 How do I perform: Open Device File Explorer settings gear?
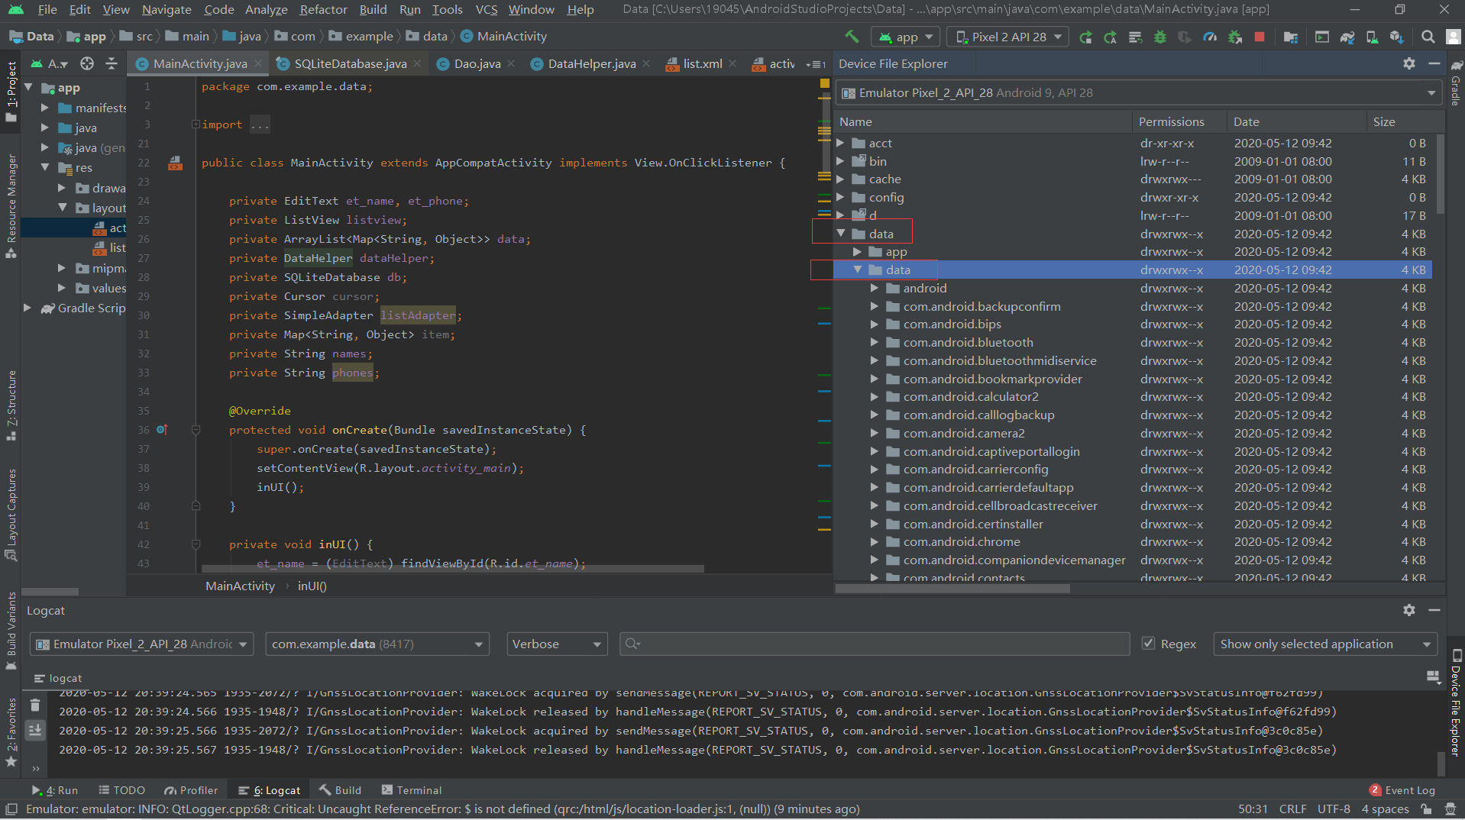1408,64
